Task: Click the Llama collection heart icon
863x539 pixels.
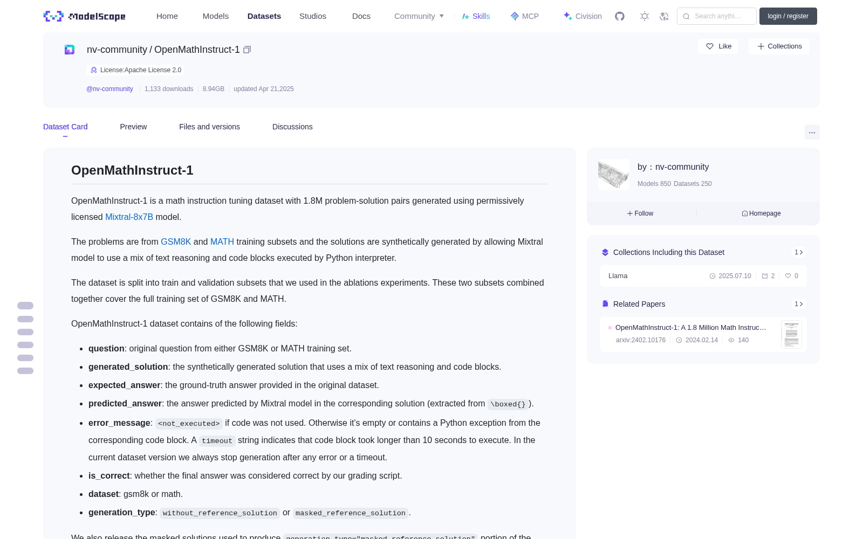Action: 788,276
